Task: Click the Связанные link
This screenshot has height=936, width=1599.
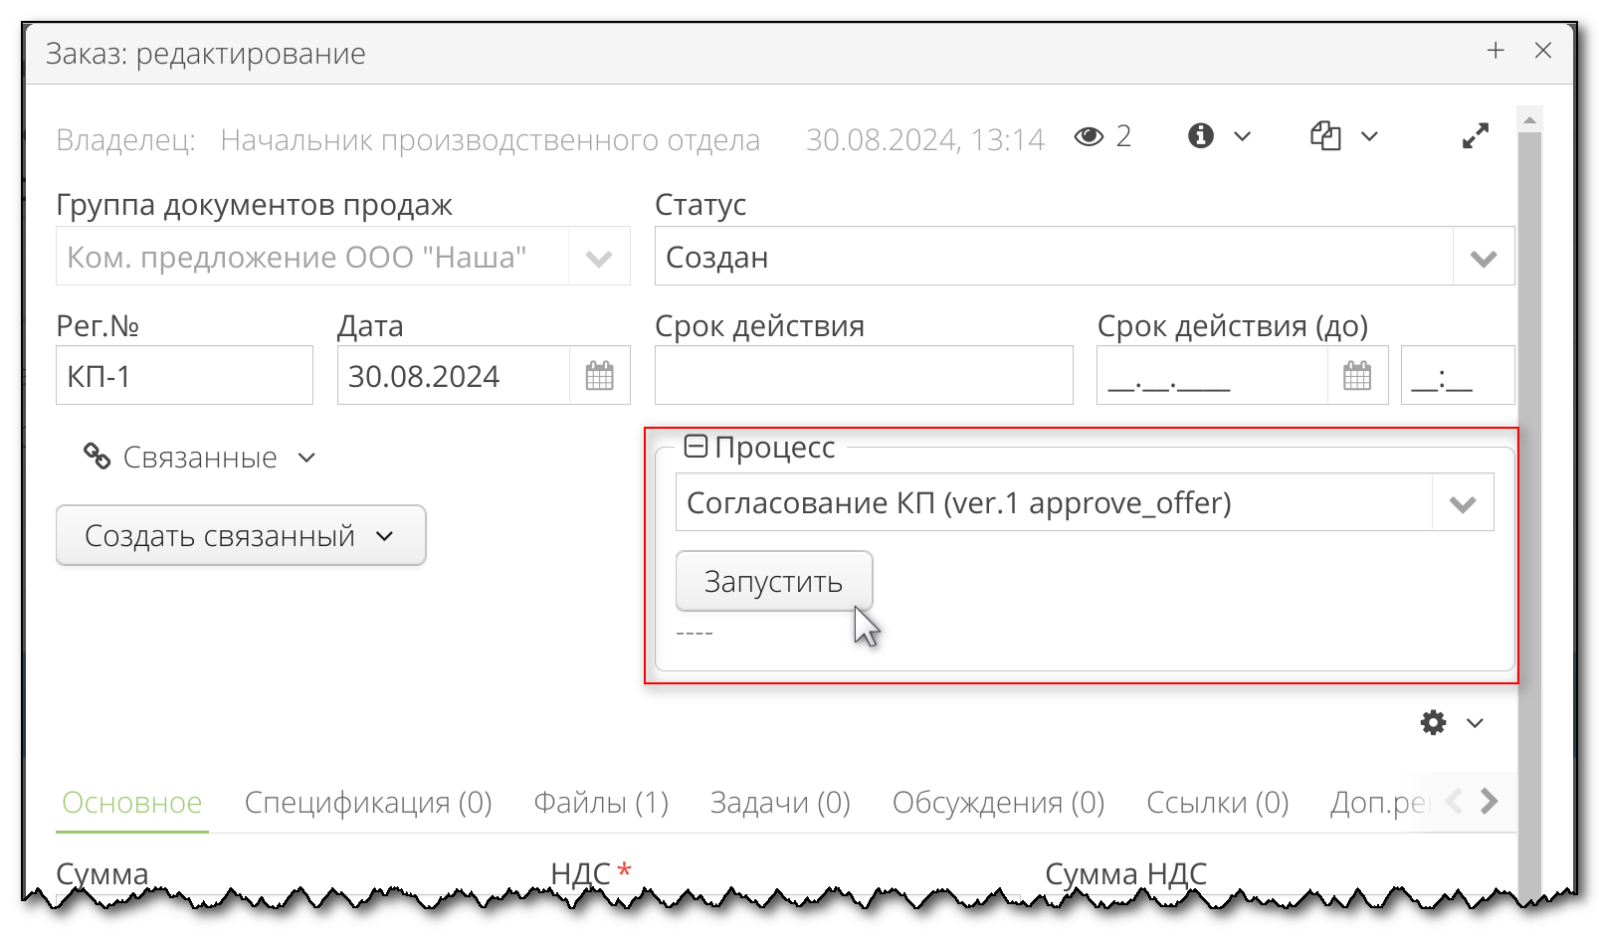Action: point(200,457)
